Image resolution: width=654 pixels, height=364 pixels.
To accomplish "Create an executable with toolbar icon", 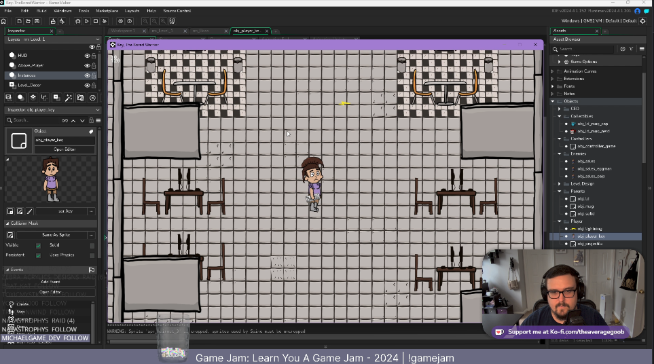I will [52, 21].
